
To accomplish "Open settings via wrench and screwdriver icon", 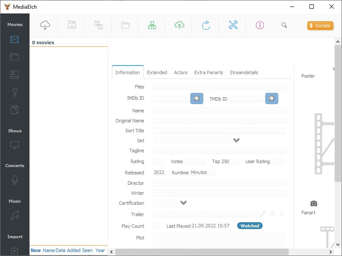I will pyautogui.click(x=233, y=25).
